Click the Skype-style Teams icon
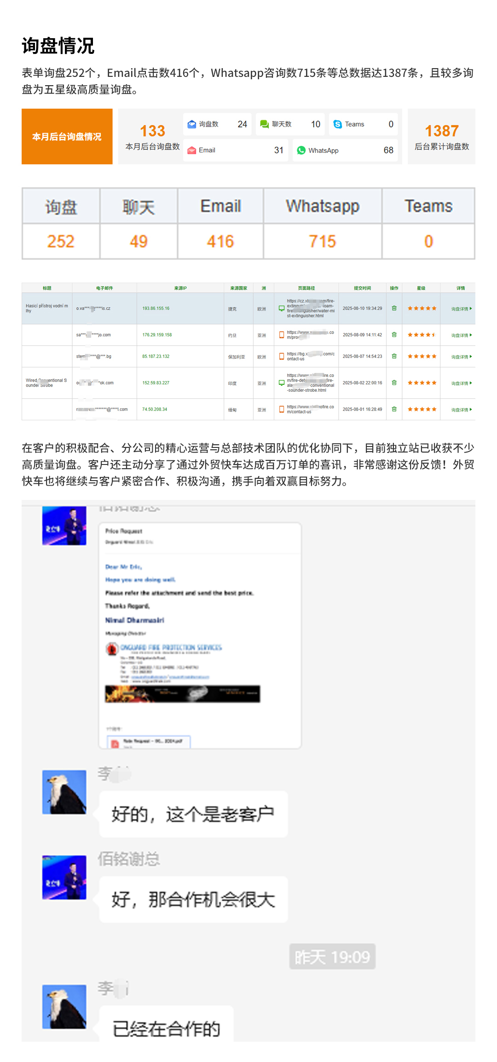The width and height of the screenshot is (497, 1062). [x=338, y=124]
